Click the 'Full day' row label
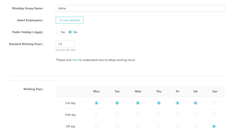Screen dimensions: 231x138 click(70, 103)
